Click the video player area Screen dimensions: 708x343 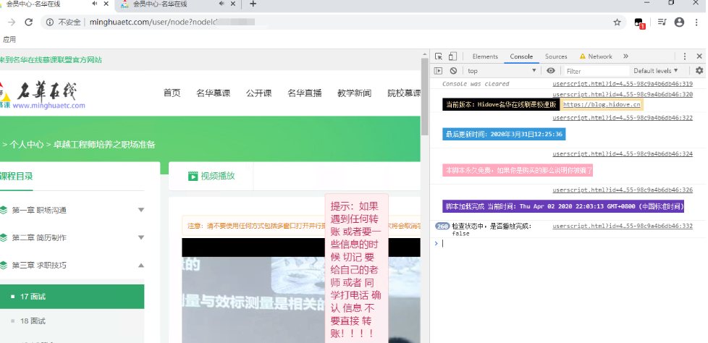tap(301, 291)
